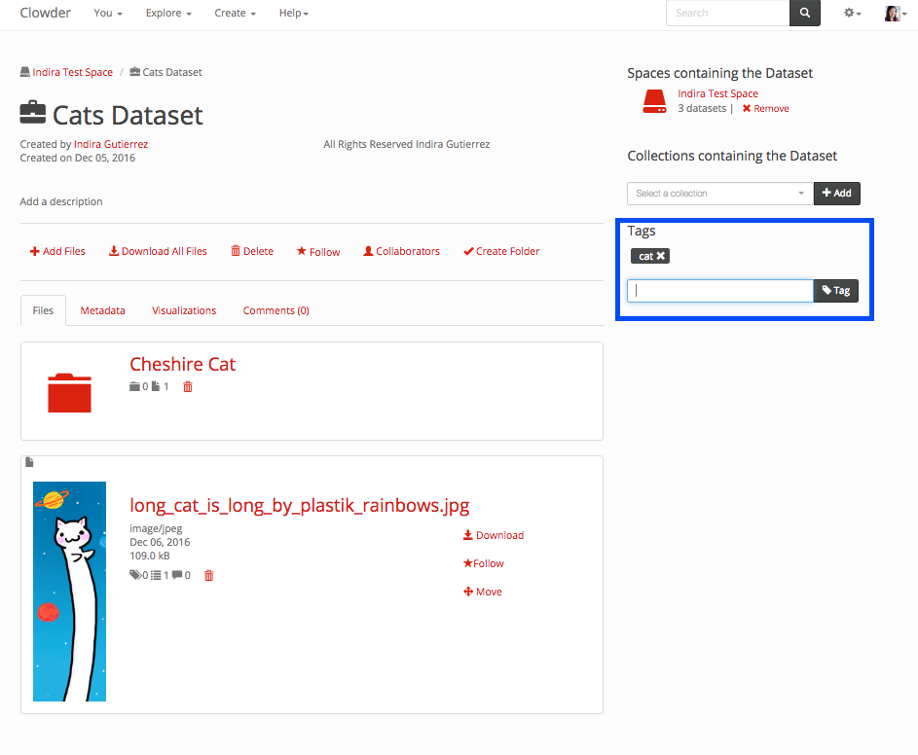Delete the Cheshire Cat folder via trash icon
Image resolution: width=918 pixels, height=755 pixels.
[188, 387]
